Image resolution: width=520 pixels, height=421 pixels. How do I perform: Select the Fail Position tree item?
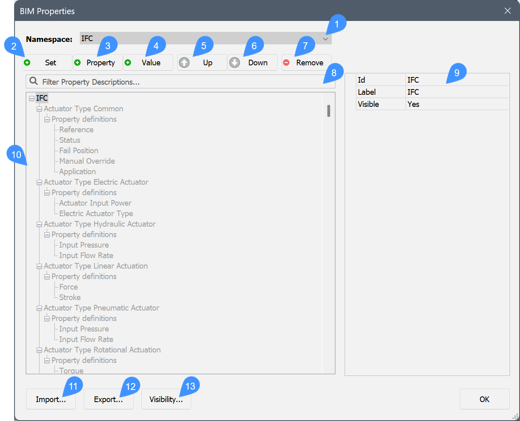79,151
